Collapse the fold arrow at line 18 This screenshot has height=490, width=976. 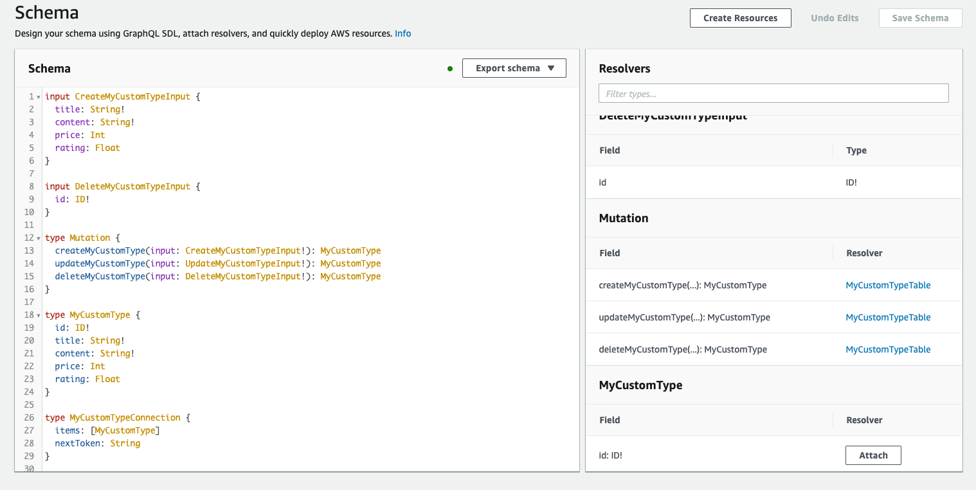point(39,315)
